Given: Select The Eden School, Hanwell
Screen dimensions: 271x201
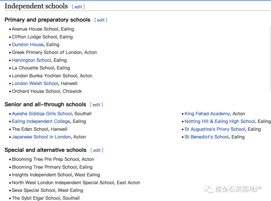Looking at the screenshot, I should 40,129.
